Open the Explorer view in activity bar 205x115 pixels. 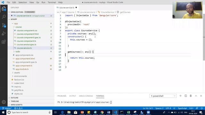tap(4, 9)
